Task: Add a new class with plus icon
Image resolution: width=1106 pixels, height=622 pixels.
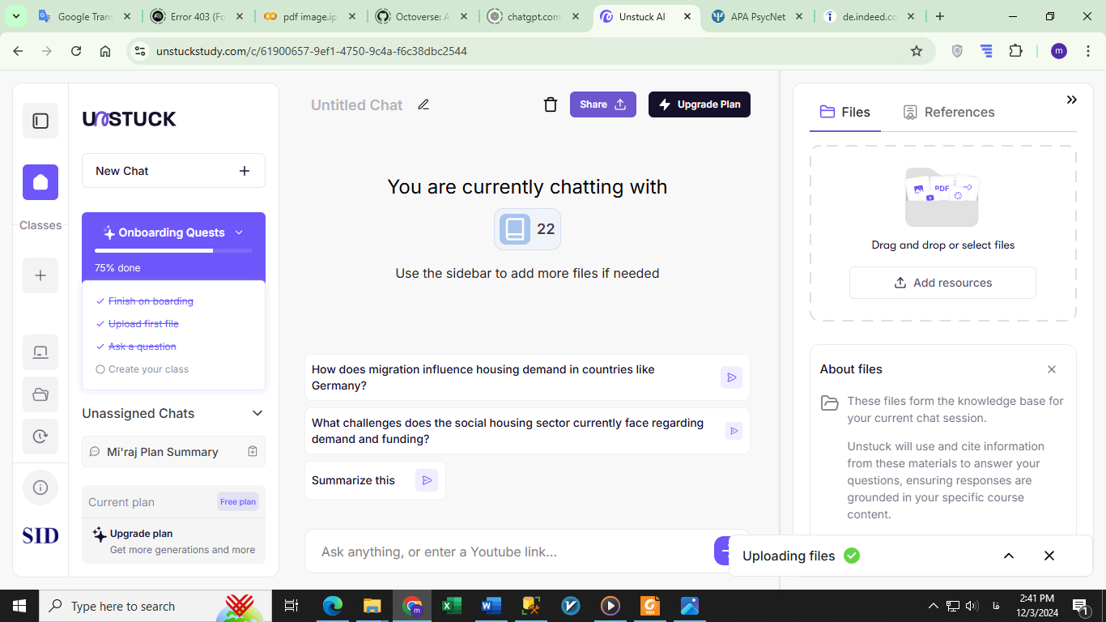Action: coord(40,275)
